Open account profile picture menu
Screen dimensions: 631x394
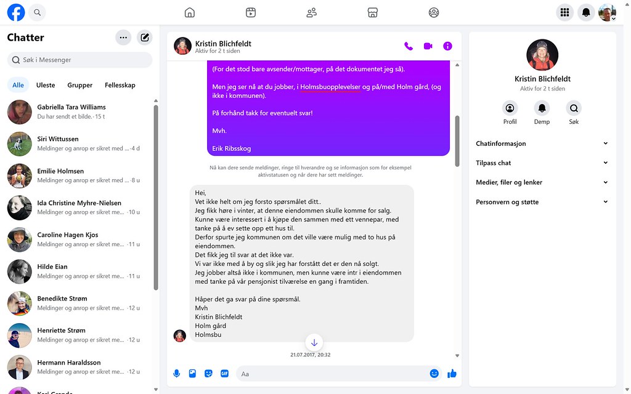[x=607, y=12]
